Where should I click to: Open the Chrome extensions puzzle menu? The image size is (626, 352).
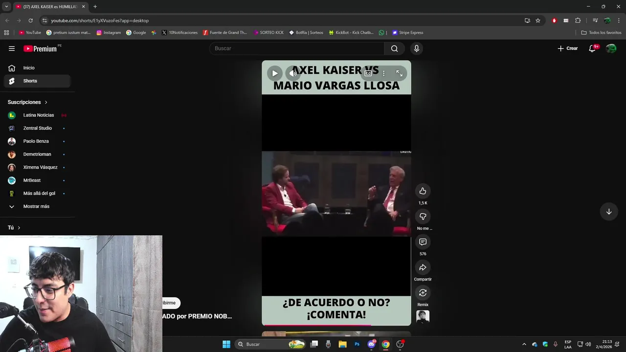(x=578, y=21)
